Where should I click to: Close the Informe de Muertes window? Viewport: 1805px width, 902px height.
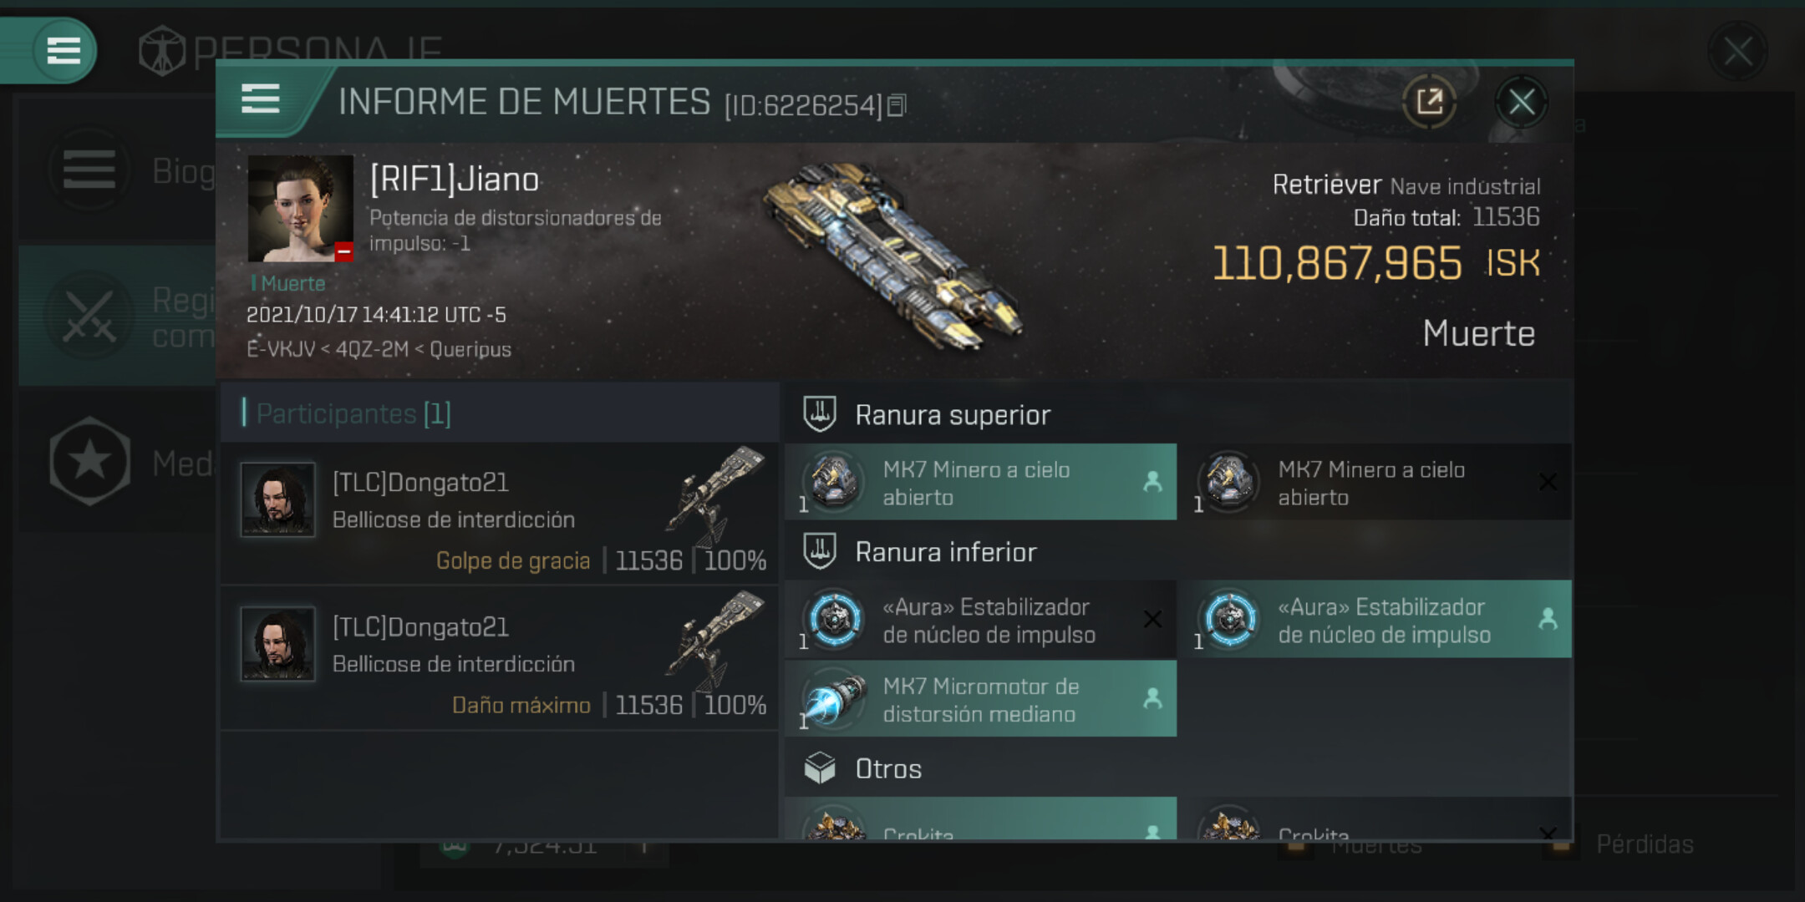(1521, 102)
